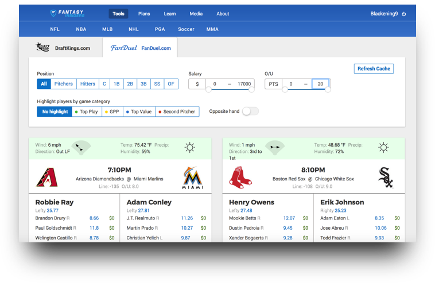This screenshot has width=435, height=283.
Task: Open the Learn menu
Action: 170,14
